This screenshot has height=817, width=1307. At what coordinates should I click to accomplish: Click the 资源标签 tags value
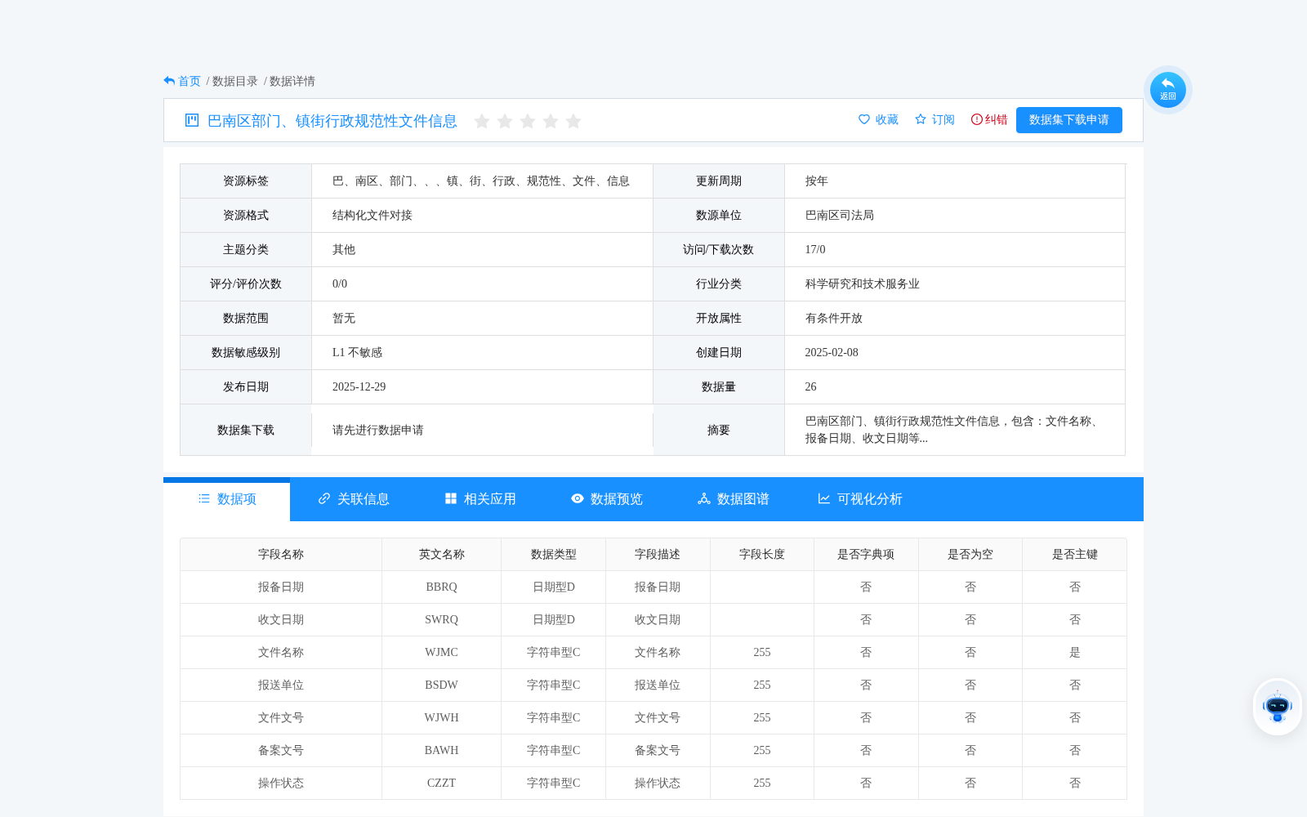481,181
